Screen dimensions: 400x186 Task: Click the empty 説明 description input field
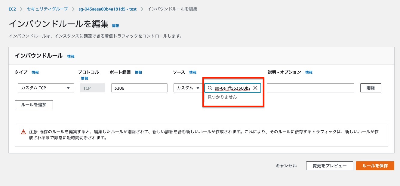[x=310, y=88]
